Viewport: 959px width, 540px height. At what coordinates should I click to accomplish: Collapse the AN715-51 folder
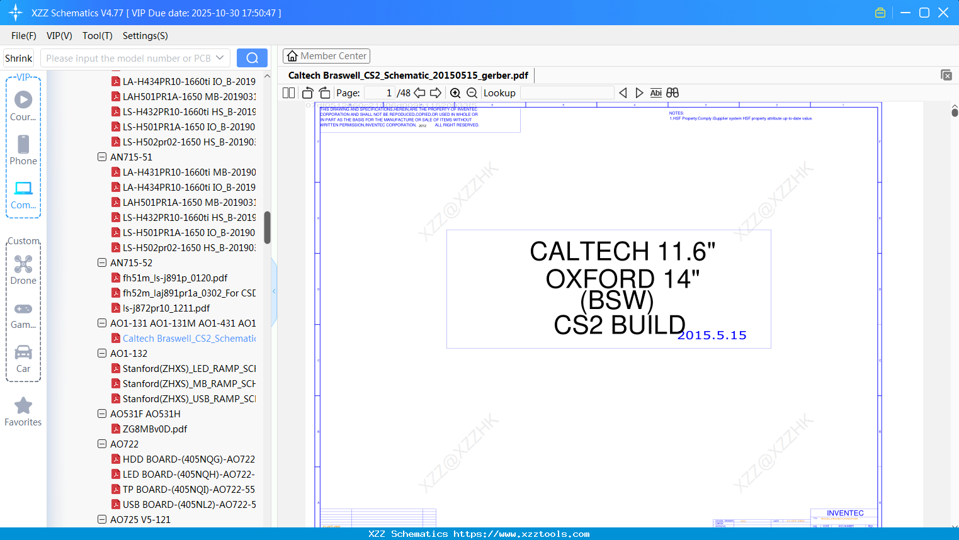pyautogui.click(x=102, y=157)
